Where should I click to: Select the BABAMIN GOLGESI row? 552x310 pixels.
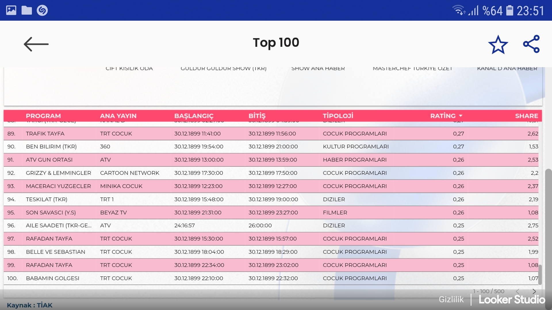tap(53, 278)
